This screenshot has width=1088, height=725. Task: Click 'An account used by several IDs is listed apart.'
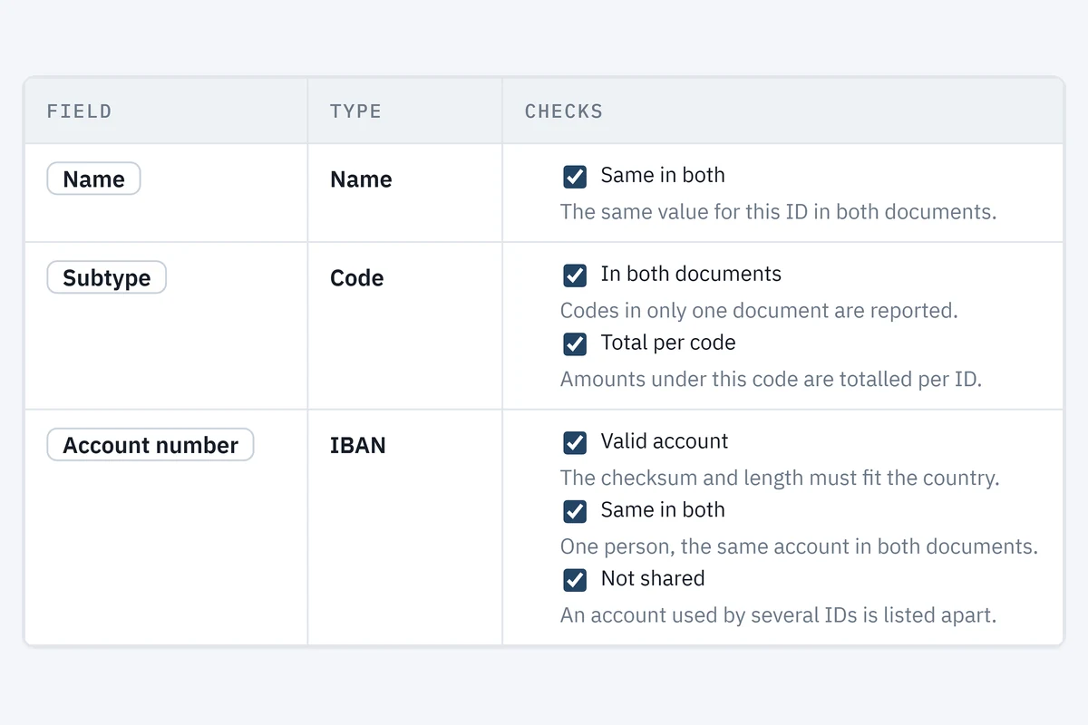778,615
